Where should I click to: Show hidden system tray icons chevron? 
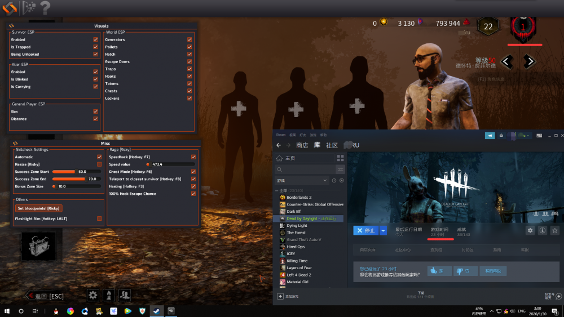[491, 311]
